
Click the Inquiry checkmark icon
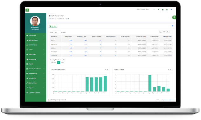pos(27,88)
